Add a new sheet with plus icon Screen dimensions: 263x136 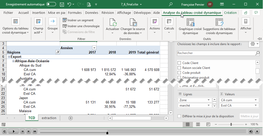tap(71, 118)
